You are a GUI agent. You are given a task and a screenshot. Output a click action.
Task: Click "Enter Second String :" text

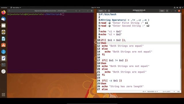(x=129, y=26)
